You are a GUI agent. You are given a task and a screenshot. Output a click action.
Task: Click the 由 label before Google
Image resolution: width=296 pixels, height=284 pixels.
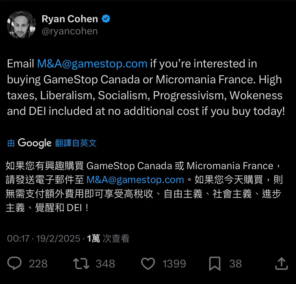point(11,143)
